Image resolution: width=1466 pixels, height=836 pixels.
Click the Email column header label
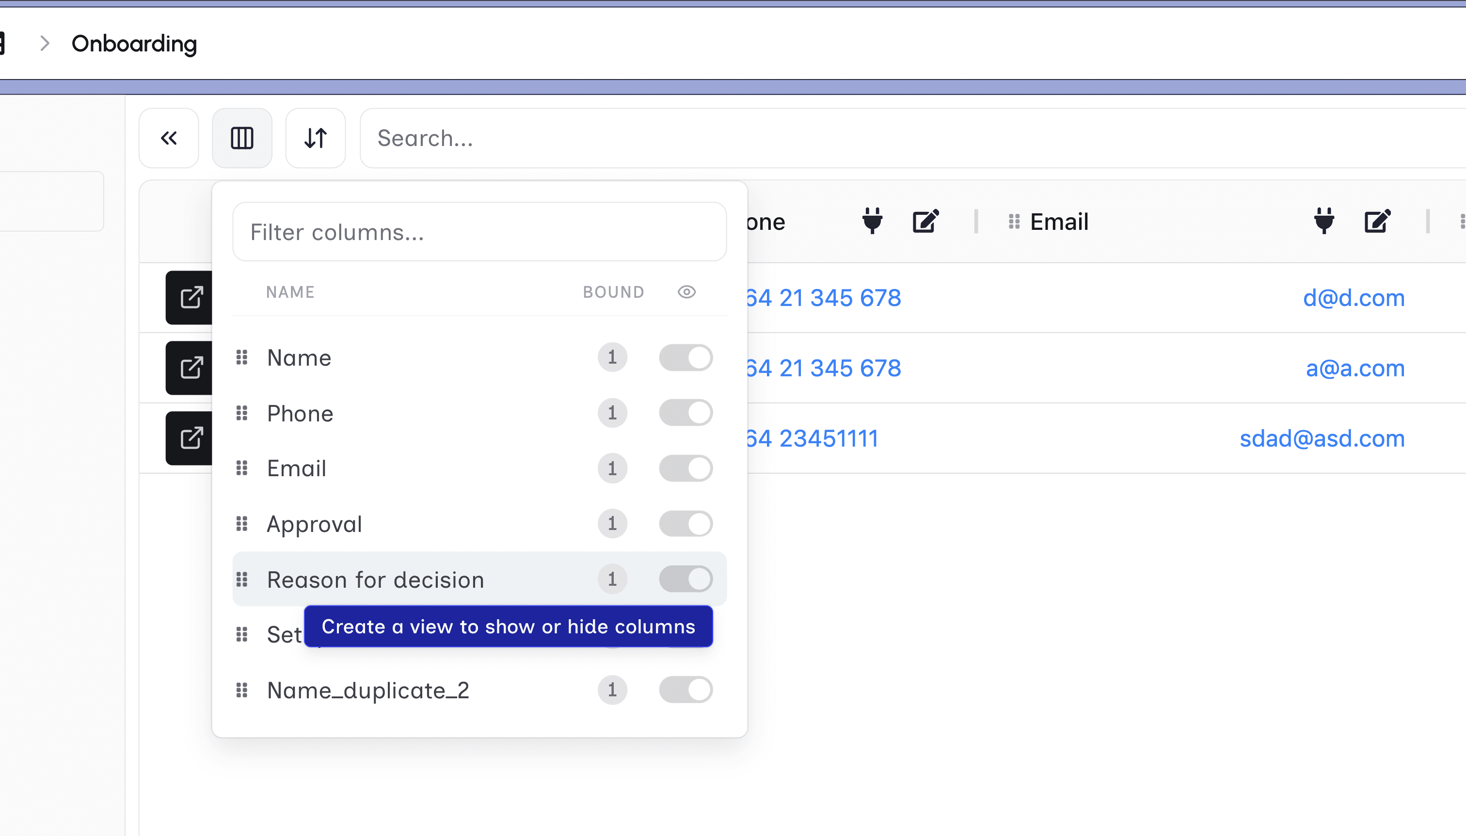pyautogui.click(x=1059, y=222)
